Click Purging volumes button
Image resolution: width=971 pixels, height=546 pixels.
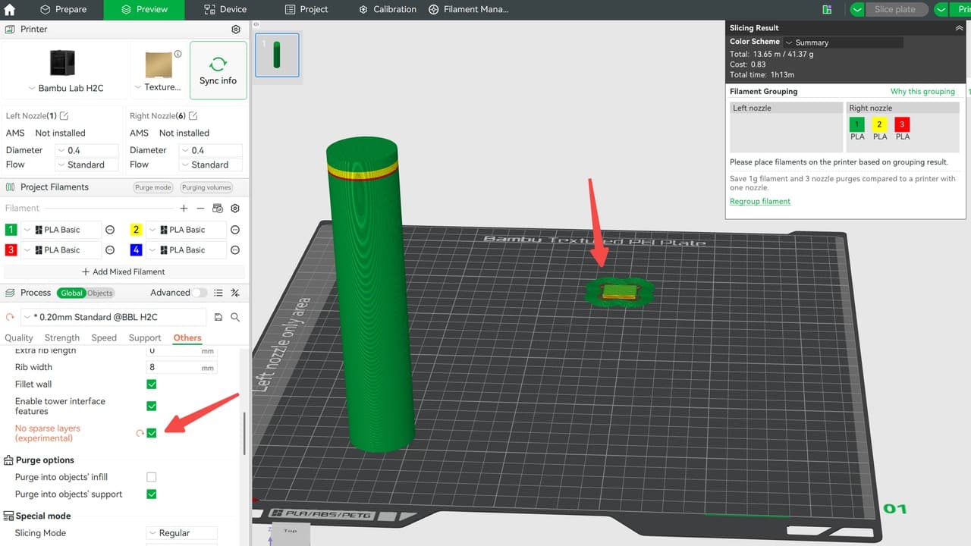click(x=206, y=187)
